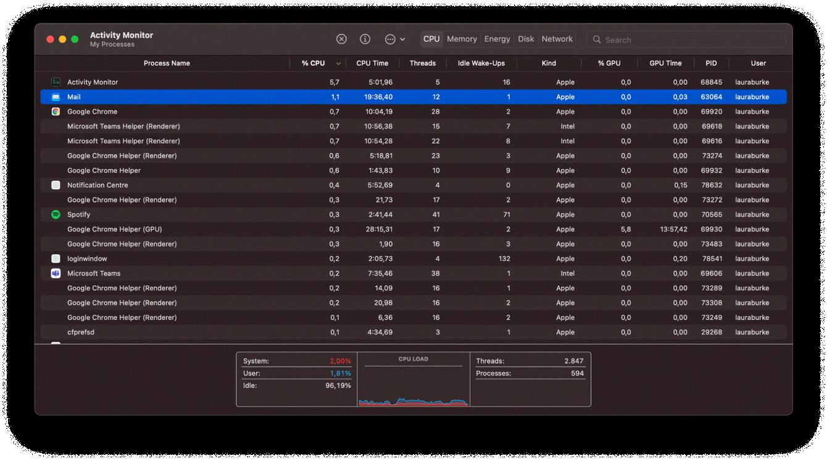This screenshot has height=461, width=827.
Task: Click the Idle Wake-Ups value 132
Action: 504,259
